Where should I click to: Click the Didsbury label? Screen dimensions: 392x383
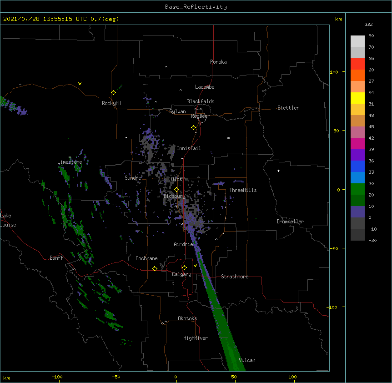(175, 196)
